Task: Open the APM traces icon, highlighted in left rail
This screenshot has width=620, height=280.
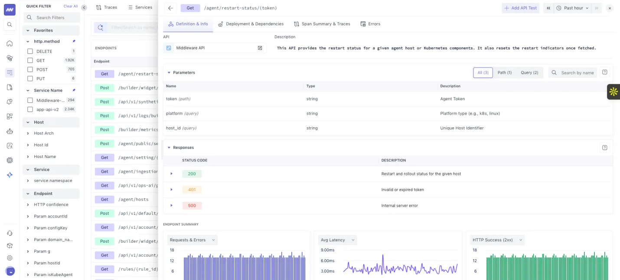Action: pyautogui.click(x=10, y=72)
